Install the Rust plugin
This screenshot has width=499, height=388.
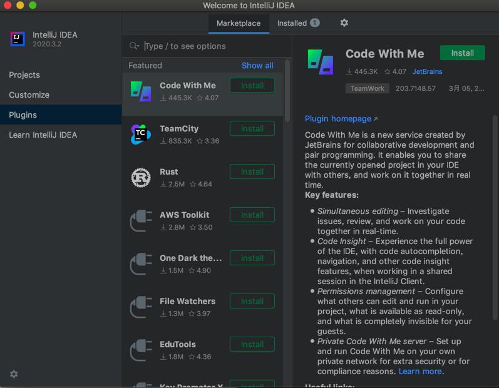(252, 171)
